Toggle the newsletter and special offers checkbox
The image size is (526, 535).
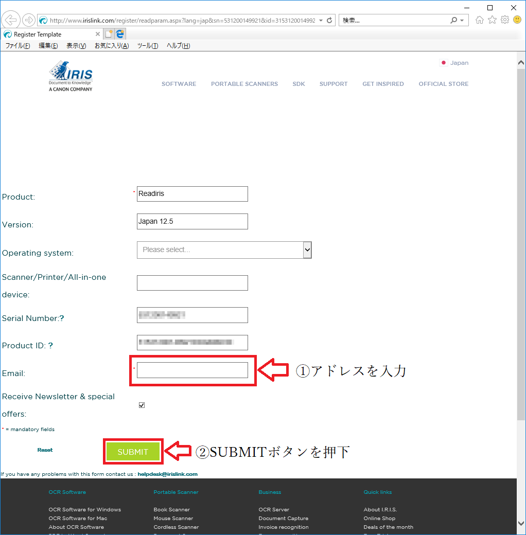pyautogui.click(x=142, y=405)
